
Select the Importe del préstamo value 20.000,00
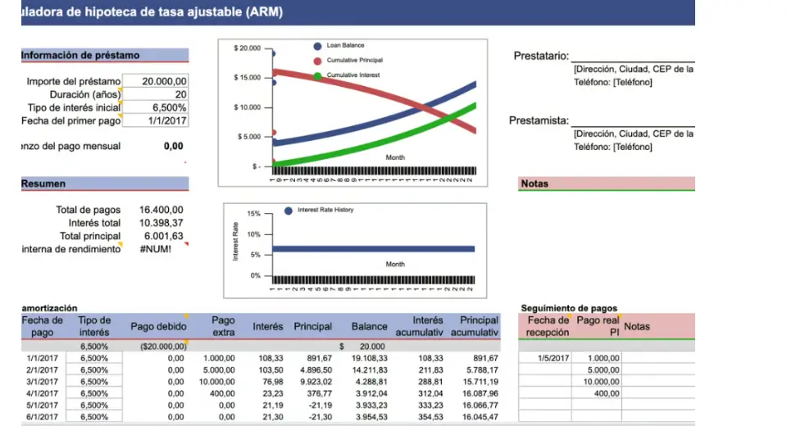pyautogui.click(x=156, y=81)
